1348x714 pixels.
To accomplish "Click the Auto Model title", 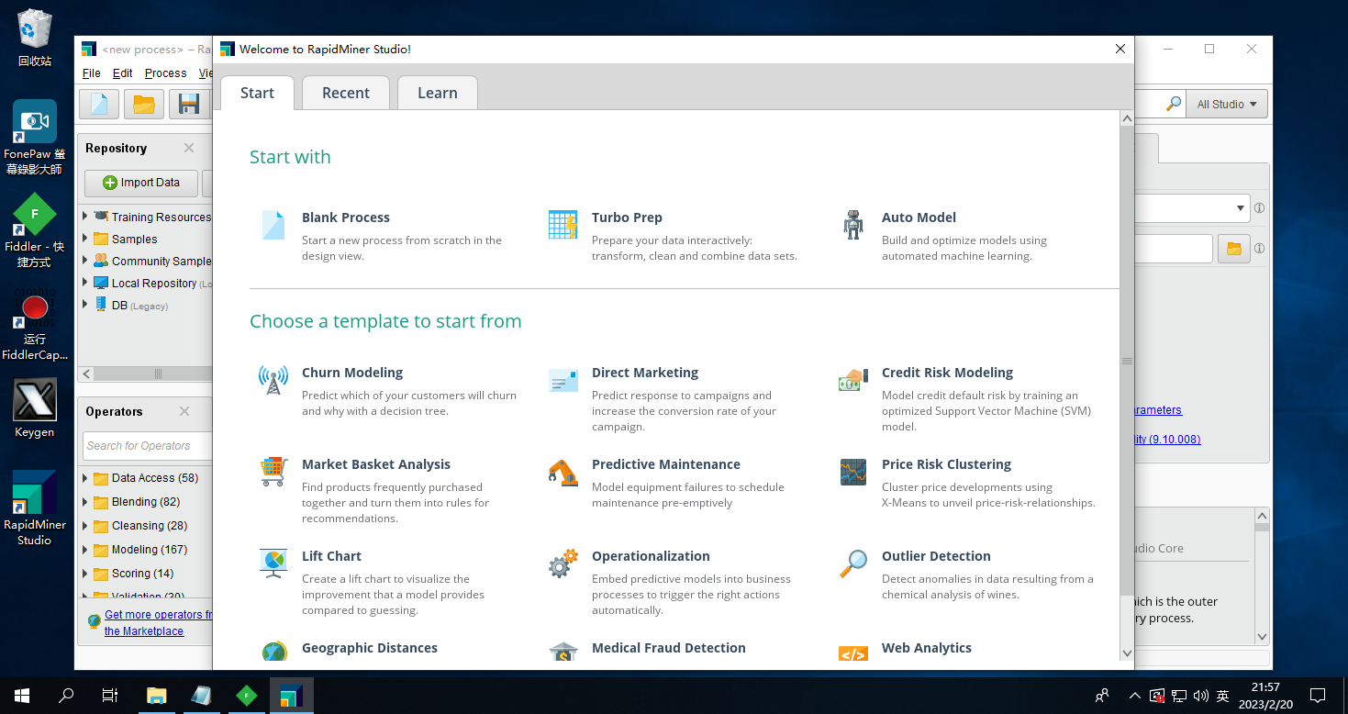I will tap(919, 218).
